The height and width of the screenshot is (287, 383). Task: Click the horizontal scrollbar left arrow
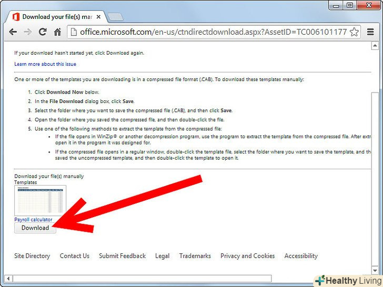pos(8,279)
